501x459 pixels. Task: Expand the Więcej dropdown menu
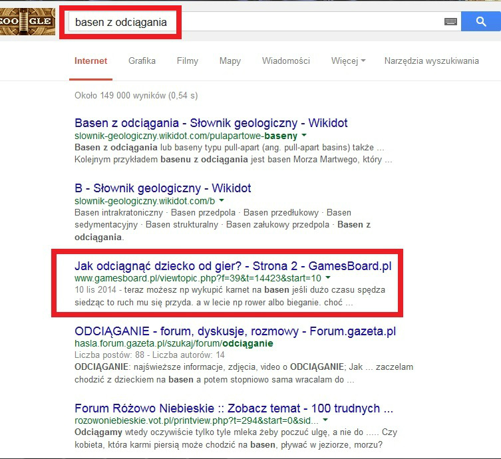[348, 61]
